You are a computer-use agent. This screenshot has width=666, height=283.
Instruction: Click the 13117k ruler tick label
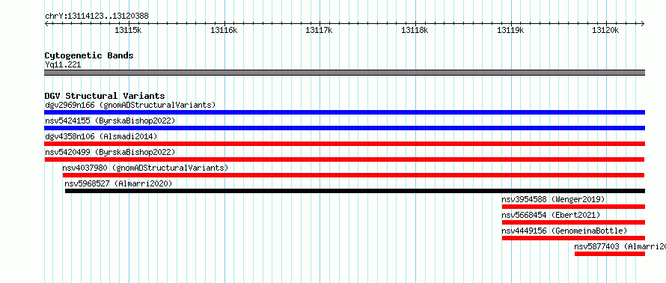point(319,31)
